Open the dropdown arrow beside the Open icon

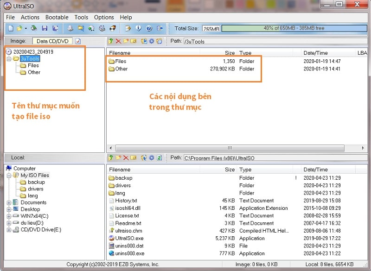point(26,28)
